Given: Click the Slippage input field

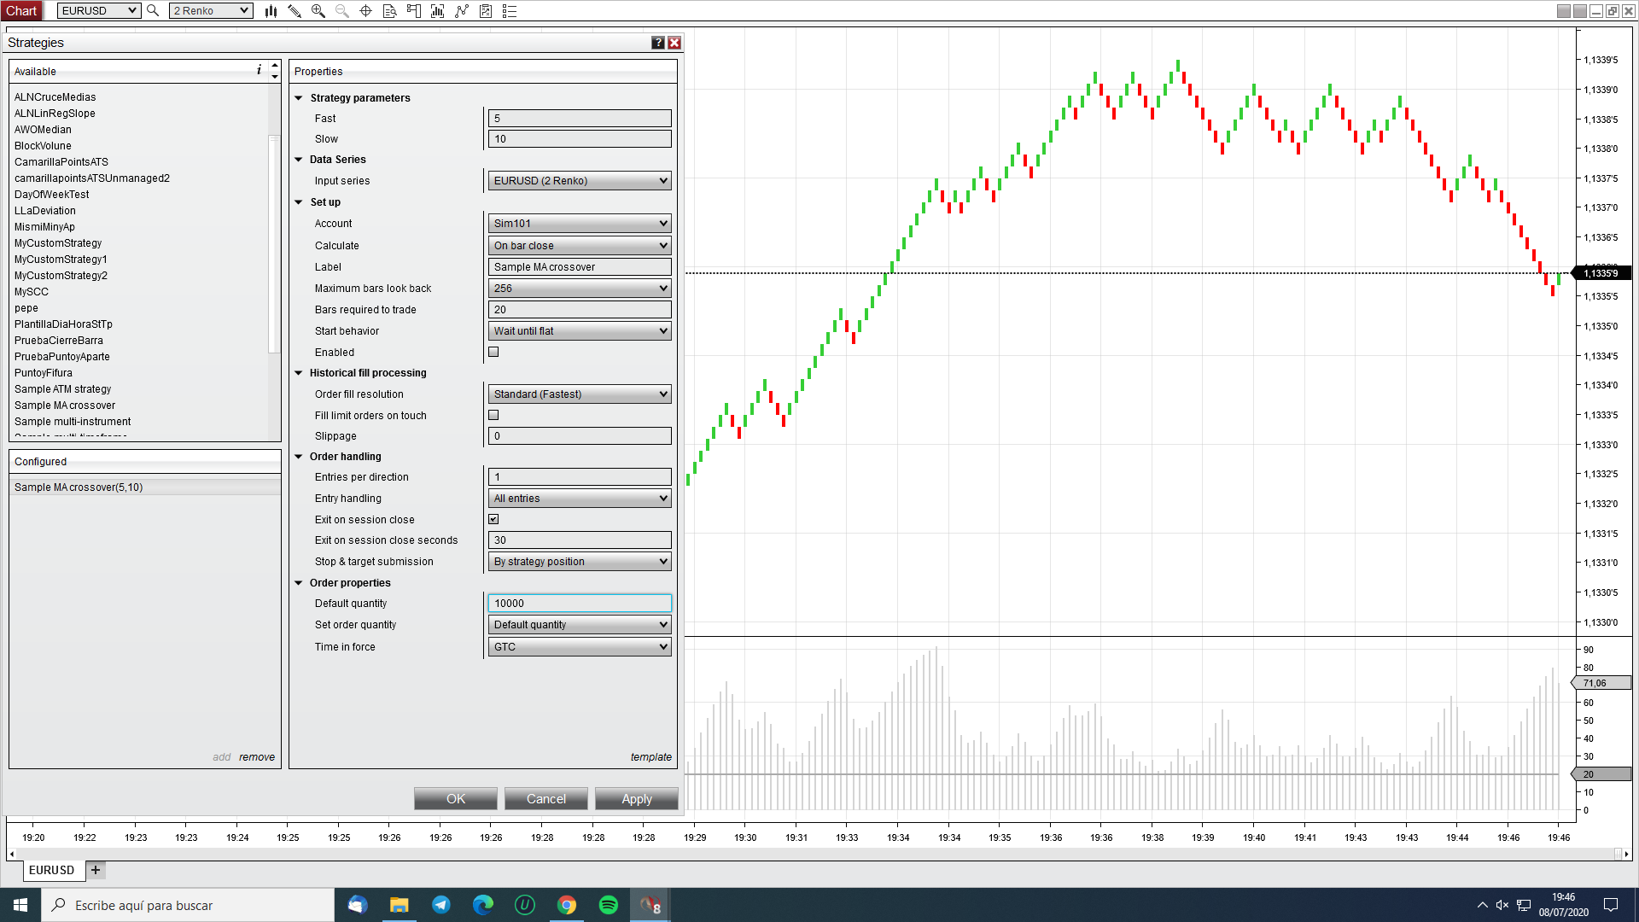Looking at the screenshot, I should pyautogui.click(x=580, y=436).
